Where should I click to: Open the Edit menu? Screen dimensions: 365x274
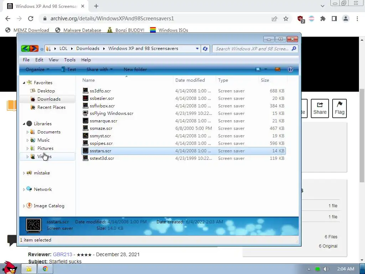click(39, 60)
